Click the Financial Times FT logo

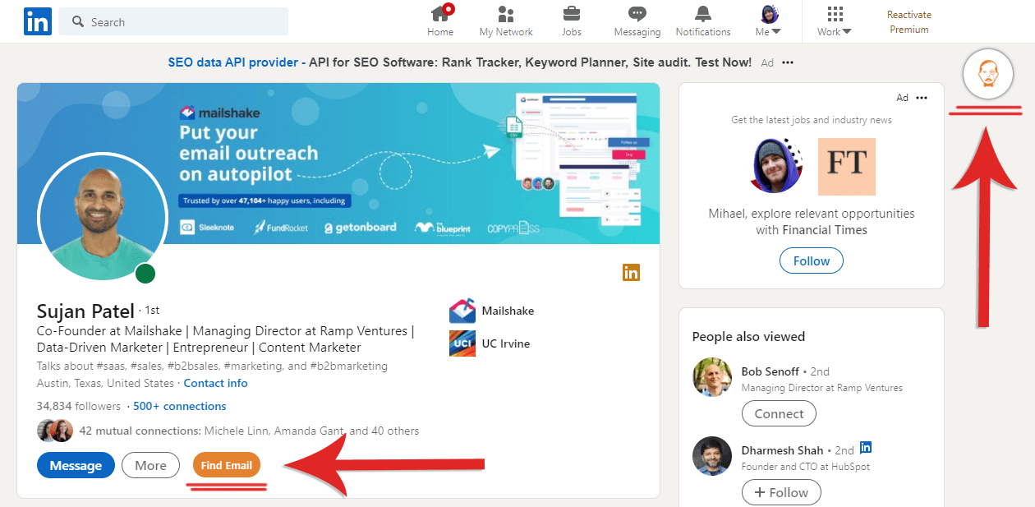[x=847, y=166]
